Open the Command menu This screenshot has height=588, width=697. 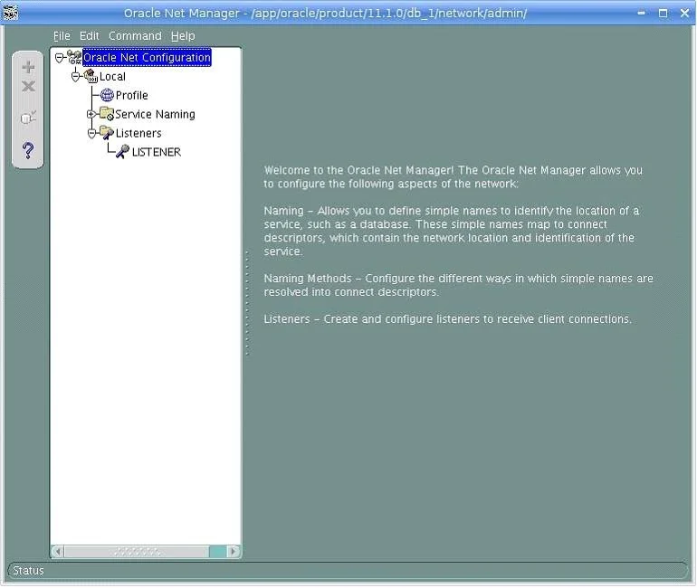coord(135,36)
